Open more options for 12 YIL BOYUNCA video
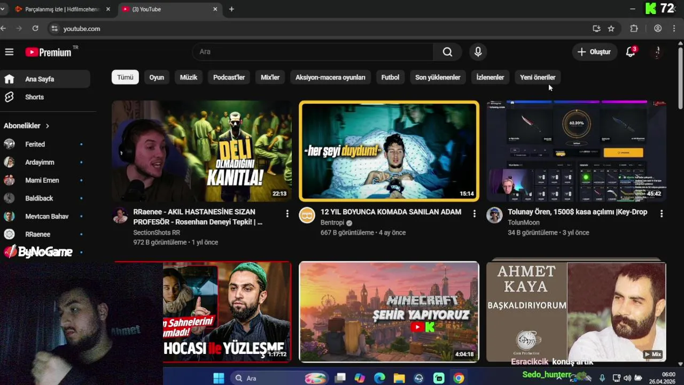684x385 pixels. [x=474, y=214]
